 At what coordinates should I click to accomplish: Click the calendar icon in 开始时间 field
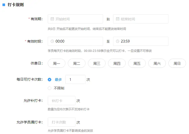52,19
